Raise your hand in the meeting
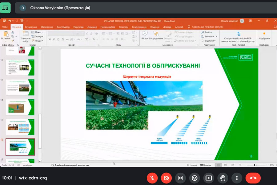Screen dimensions: 277x185 click(223, 178)
